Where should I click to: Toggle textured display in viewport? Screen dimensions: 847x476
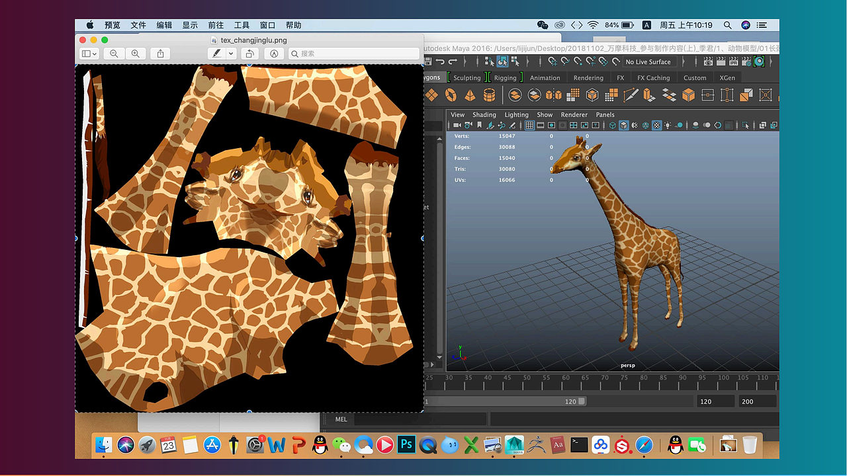[x=656, y=125]
